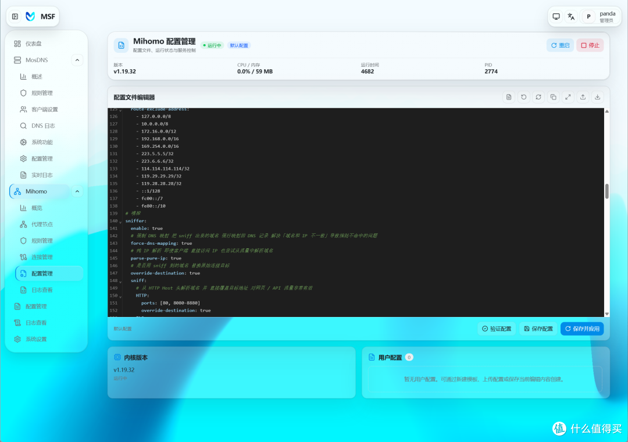This screenshot has width=628, height=442.
Task: Click the upload config icon
Action: coord(583,97)
